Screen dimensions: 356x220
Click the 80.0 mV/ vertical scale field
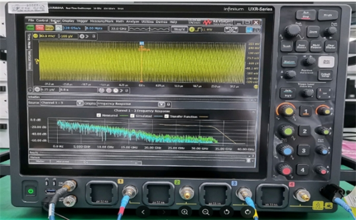point(49,36)
